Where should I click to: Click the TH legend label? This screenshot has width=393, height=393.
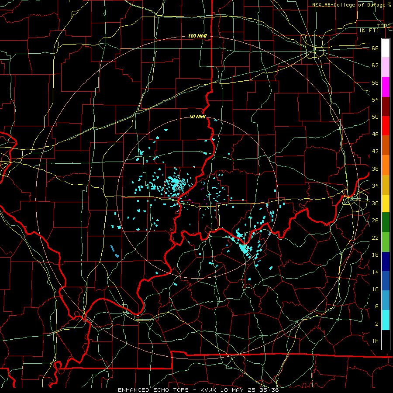(x=375, y=341)
